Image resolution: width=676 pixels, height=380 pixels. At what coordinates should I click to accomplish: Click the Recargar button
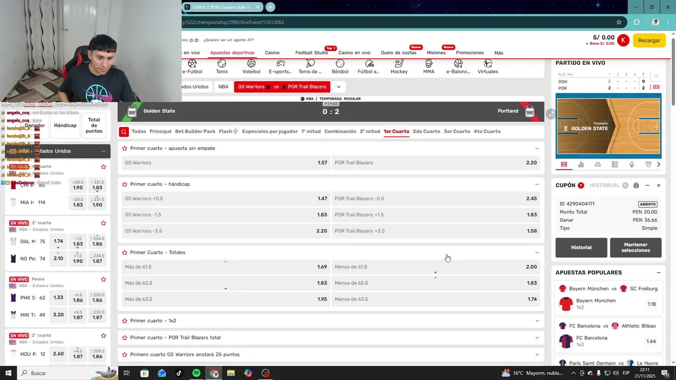click(x=649, y=41)
